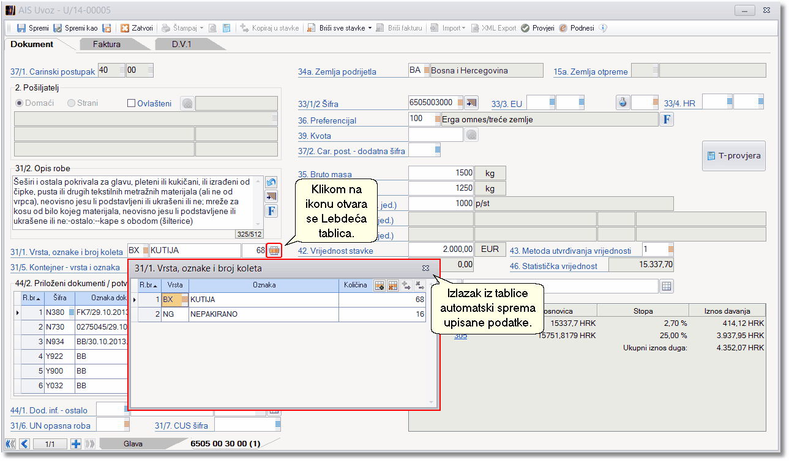Click Kopiraj u stavke in the toolbar
This screenshot has height=461, width=789.
click(x=270, y=28)
